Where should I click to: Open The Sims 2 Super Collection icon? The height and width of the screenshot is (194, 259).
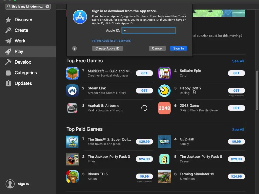tap(72, 142)
